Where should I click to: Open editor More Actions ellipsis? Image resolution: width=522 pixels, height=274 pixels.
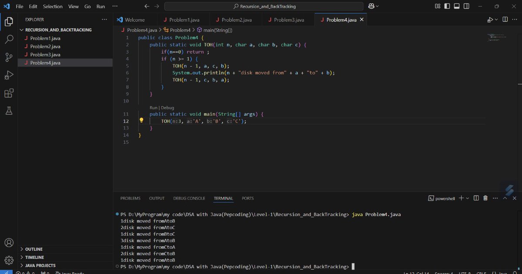pyautogui.click(x=515, y=20)
